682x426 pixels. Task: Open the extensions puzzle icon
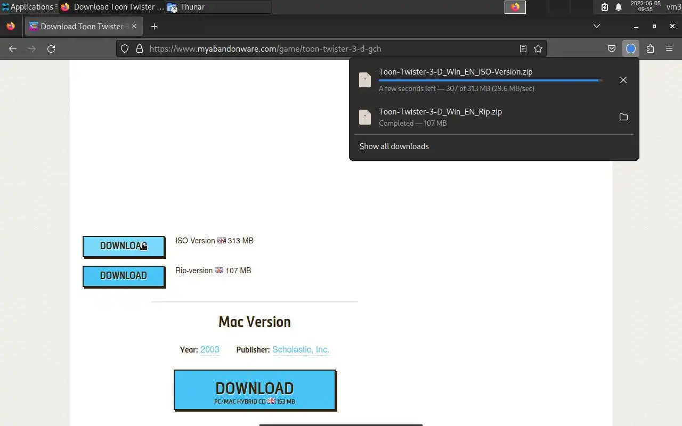650,48
